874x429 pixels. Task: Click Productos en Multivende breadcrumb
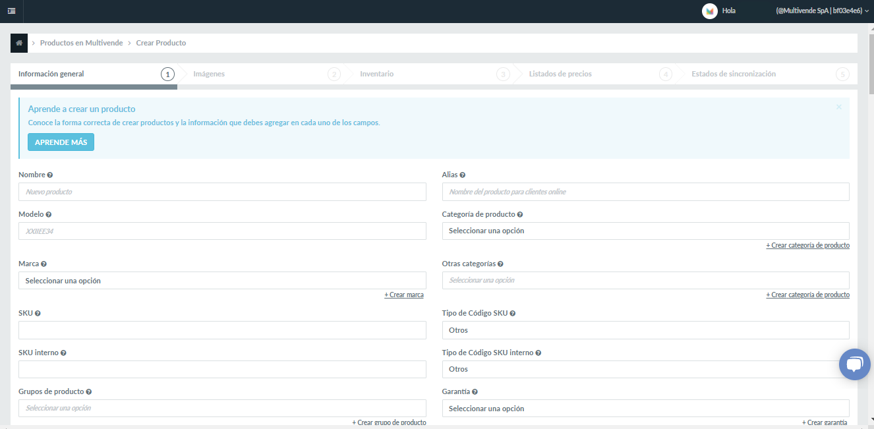tap(81, 43)
